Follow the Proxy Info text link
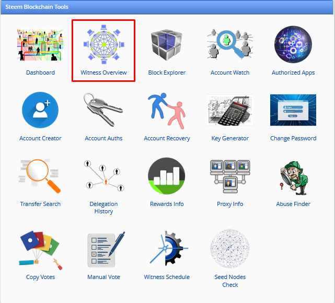This screenshot has width=335, height=303. [230, 204]
